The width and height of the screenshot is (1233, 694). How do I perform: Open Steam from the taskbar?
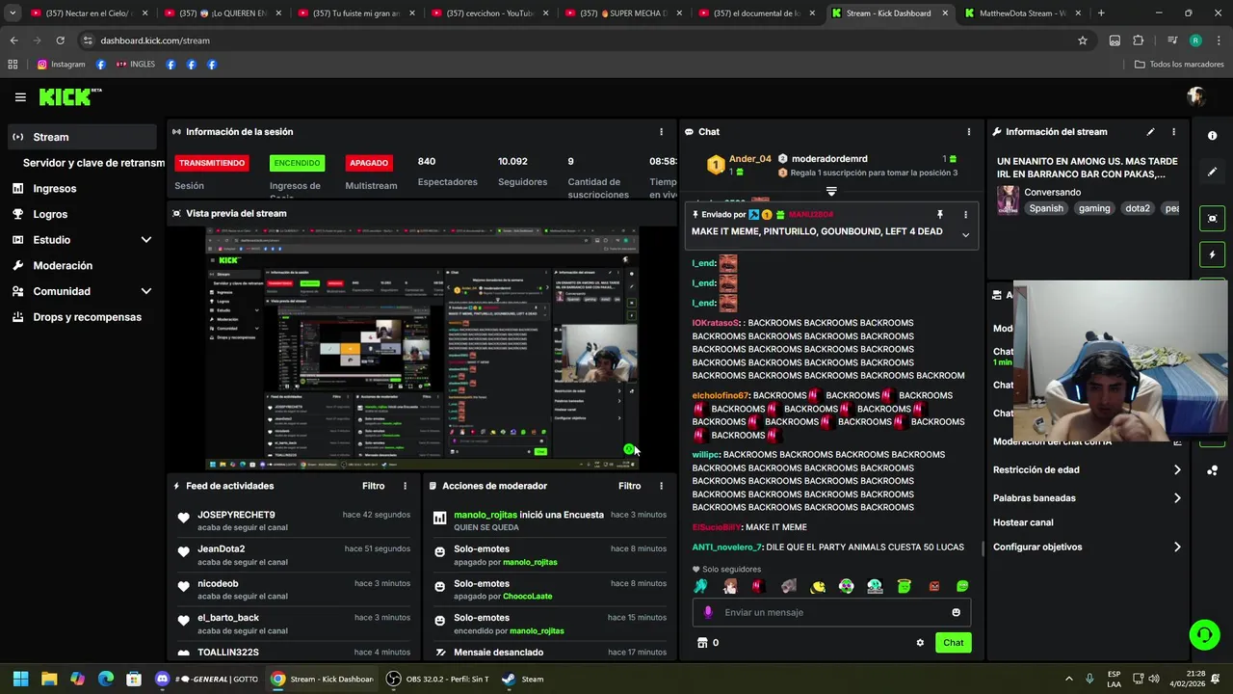tap(523, 679)
